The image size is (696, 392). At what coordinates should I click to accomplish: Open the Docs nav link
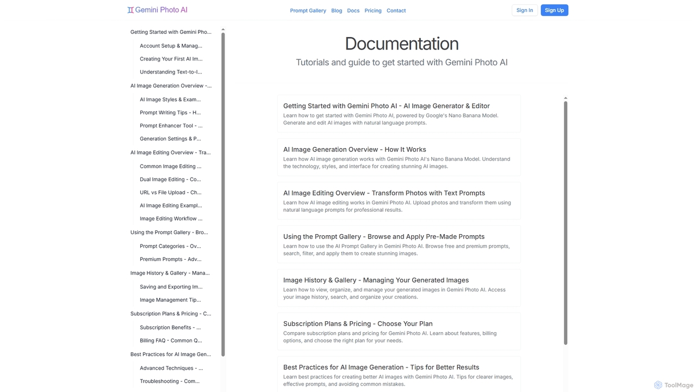(x=353, y=10)
